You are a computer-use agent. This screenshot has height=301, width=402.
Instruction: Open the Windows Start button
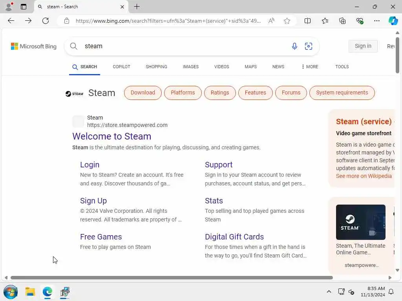pos(11,292)
